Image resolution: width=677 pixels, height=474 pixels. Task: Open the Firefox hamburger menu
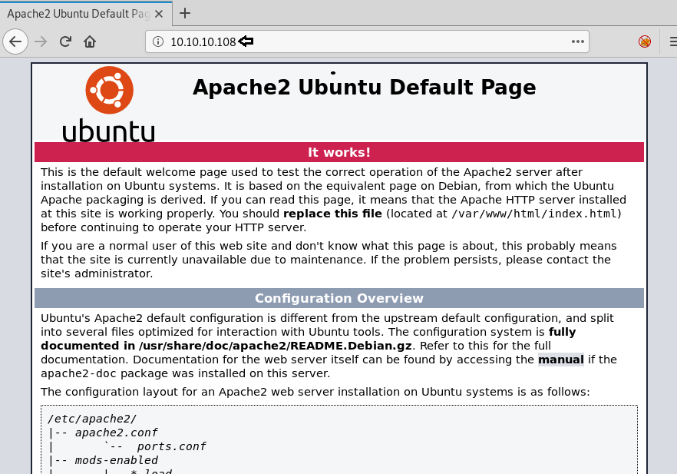pos(673,41)
